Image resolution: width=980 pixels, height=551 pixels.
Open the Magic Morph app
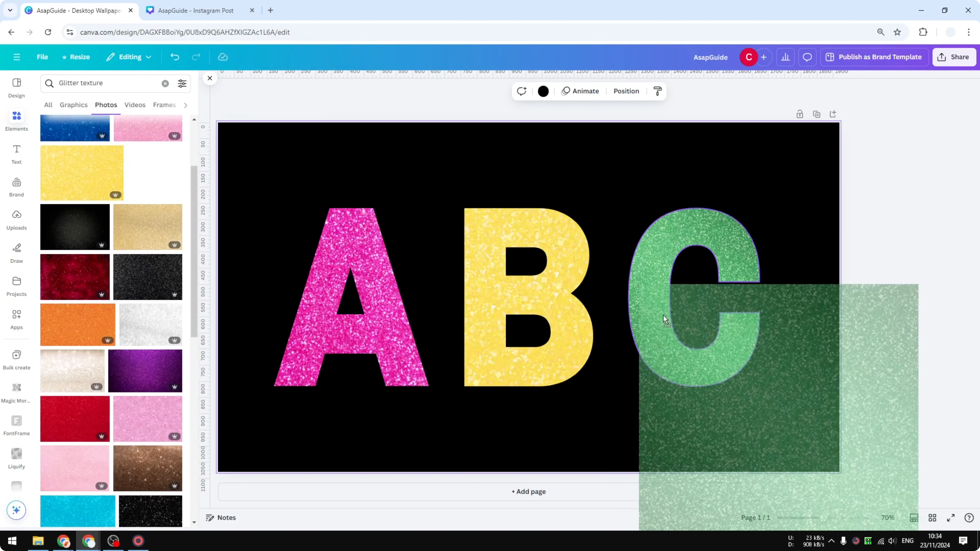pos(16,391)
